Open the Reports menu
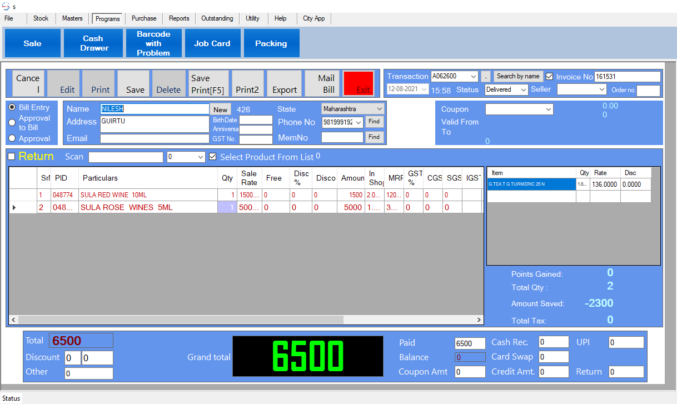The height and width of the screenshot is (404, 677). point(179,18)
